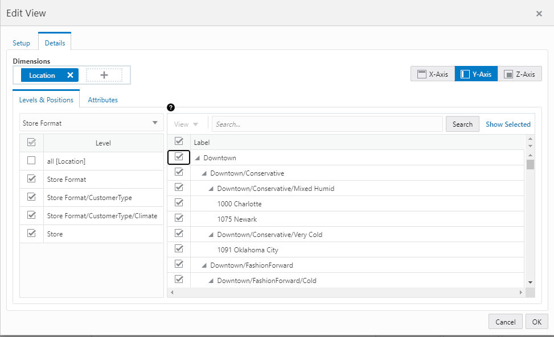The width and height of the screenshot is (554, 337).
Task: Click the Cancel button
Action: pos(505,322)
